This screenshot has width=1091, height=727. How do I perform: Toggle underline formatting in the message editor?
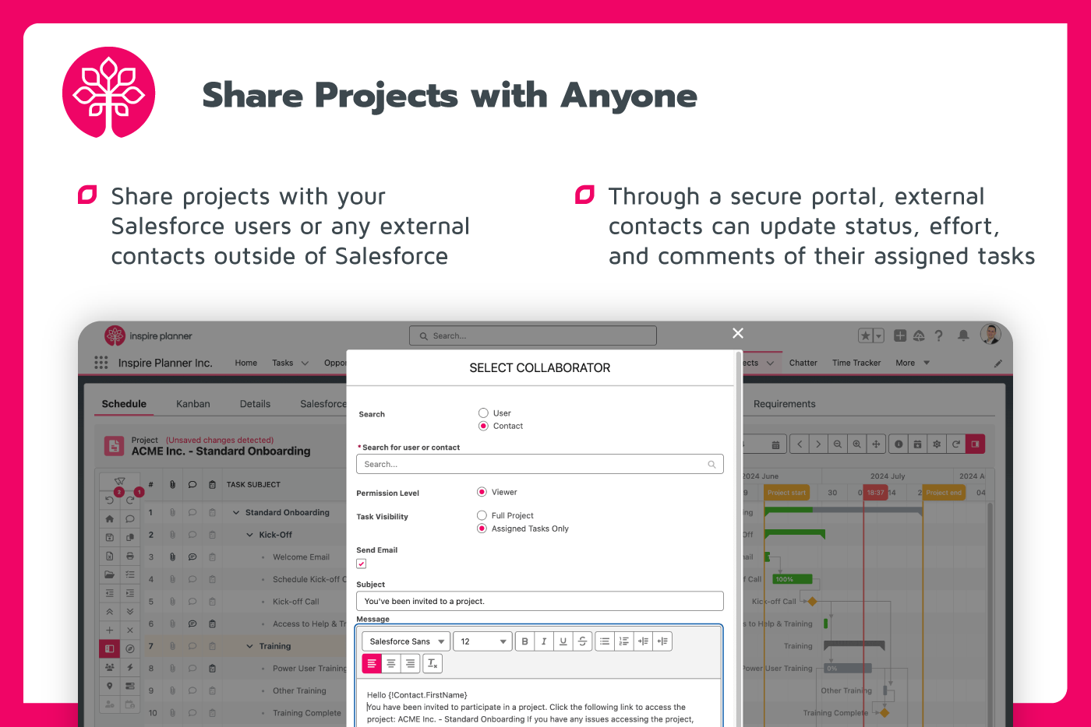563,641
